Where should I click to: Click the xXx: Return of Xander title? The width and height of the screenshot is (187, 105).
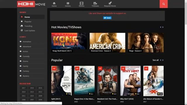pos(153,99)
